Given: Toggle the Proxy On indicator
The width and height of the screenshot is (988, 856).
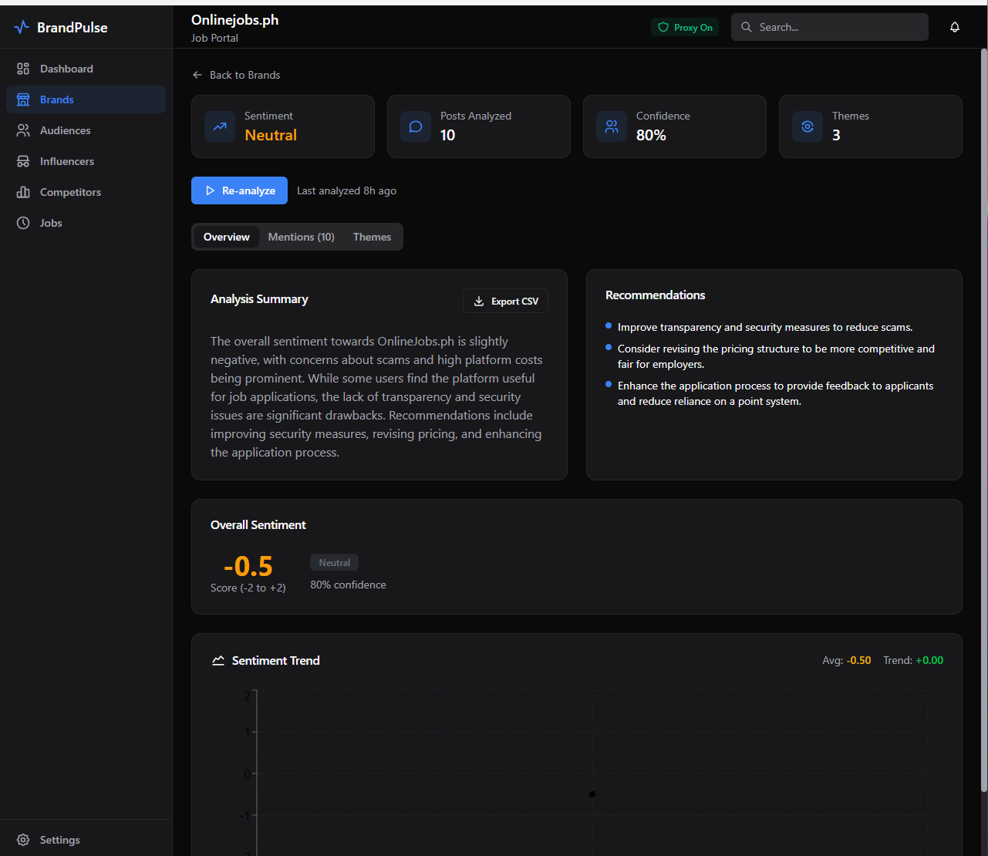Looking at the screenshot, I should (685, 27).
